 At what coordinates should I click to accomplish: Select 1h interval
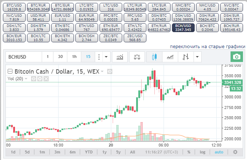click(74, 57)
